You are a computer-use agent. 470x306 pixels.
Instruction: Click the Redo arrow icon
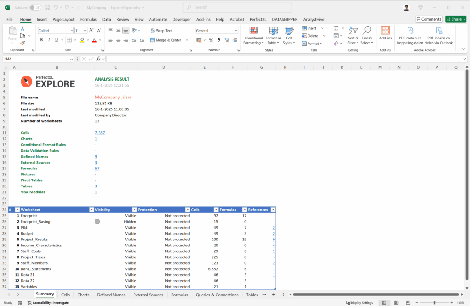[x=67, y=7]
